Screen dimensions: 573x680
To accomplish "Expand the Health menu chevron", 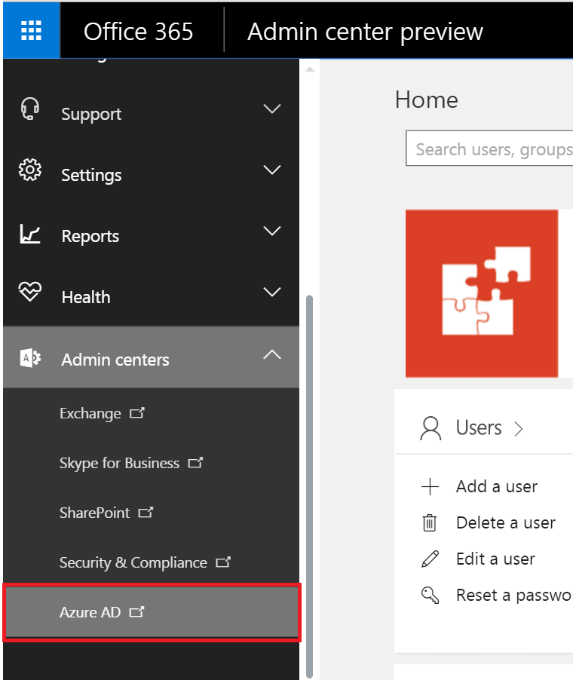I will pos(272,292).
